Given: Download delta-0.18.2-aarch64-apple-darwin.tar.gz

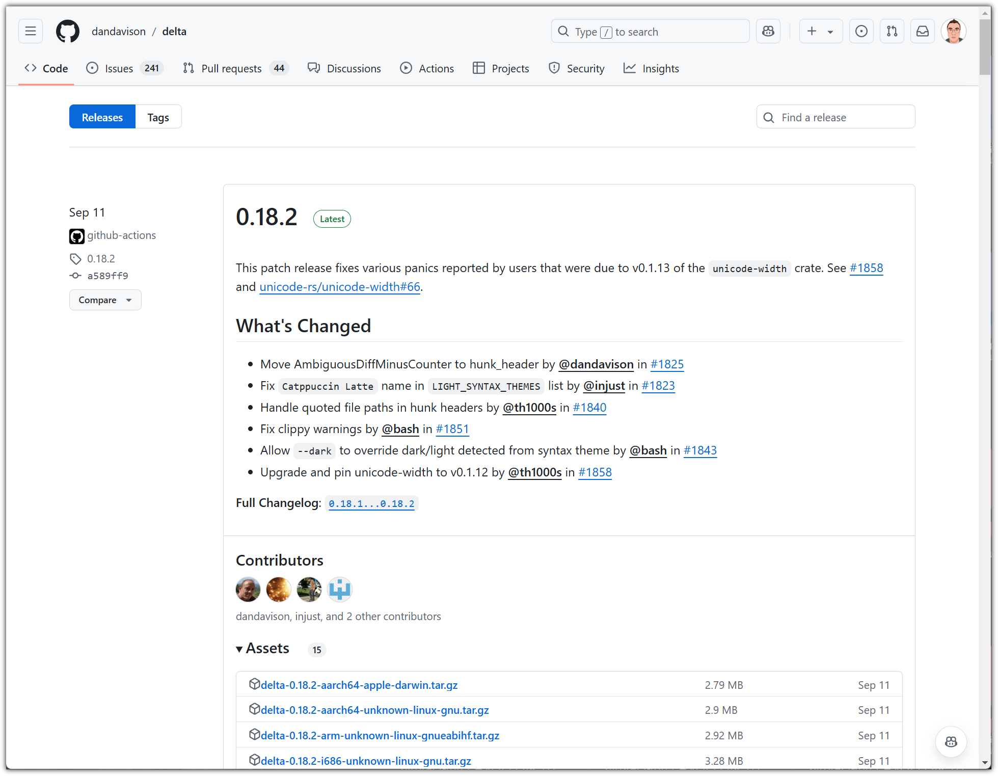Looking at the screenshot, I should 359,685.
